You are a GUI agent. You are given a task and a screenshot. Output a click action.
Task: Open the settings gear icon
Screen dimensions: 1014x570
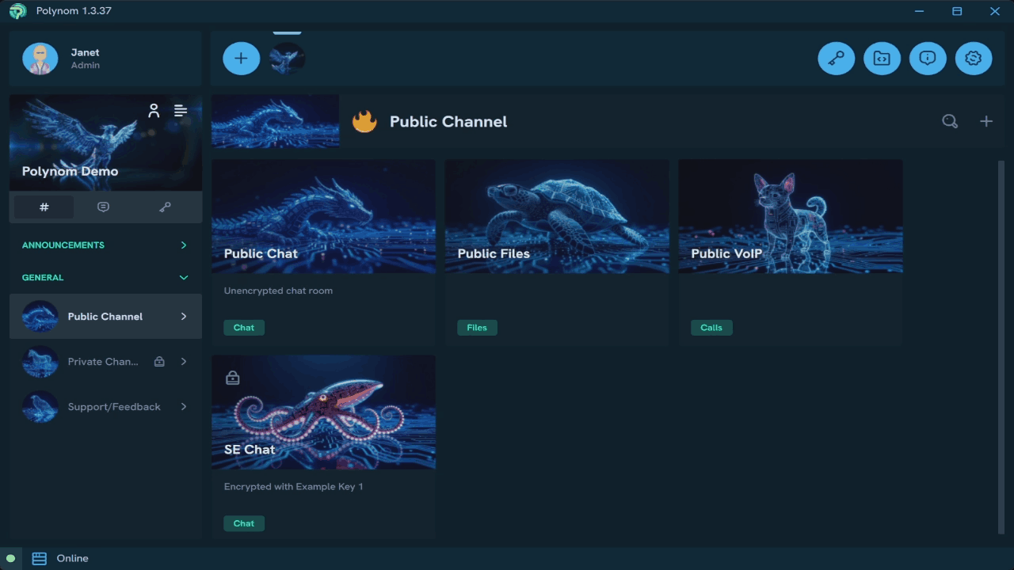(x=974, y=59)
